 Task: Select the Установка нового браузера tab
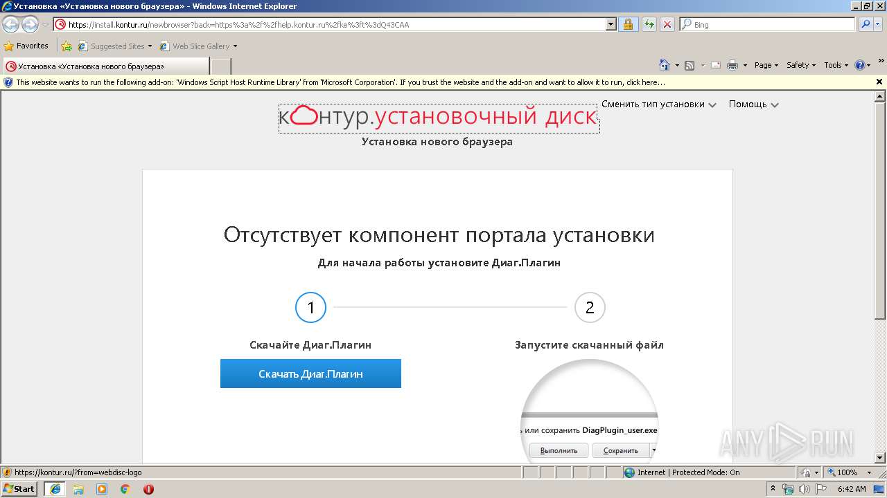[105, 66]
